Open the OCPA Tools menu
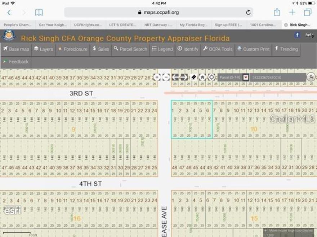Image resolution: width=317 pixels, height=237 pixels. click(218, 49)
